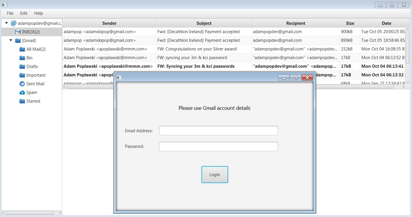This screenshot has height=217, width=412.
Task: Focus the Email Address field
Action: point(218,131)
